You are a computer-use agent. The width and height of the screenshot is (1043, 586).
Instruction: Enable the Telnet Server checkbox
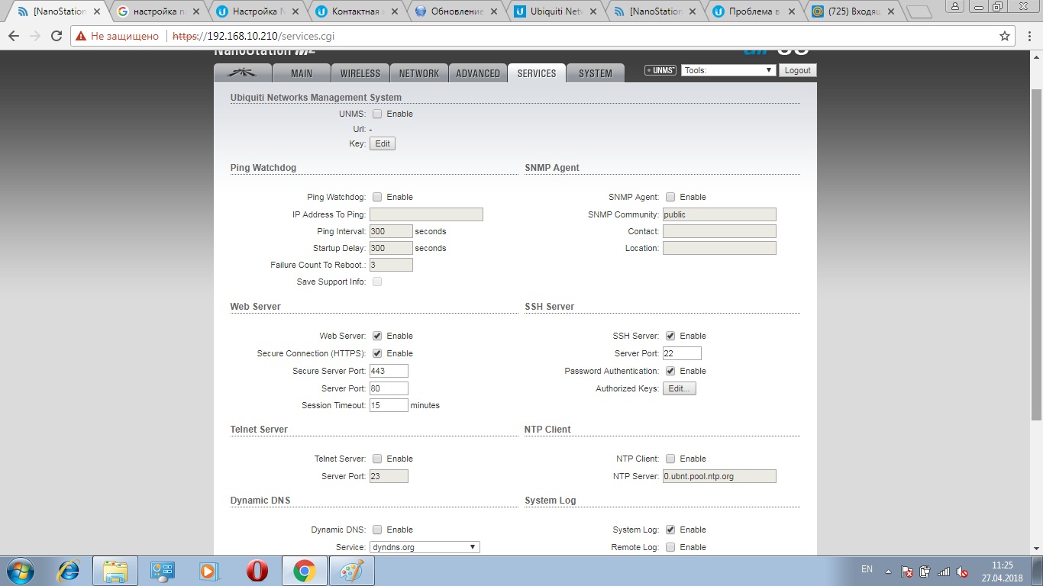click(377, 459)
